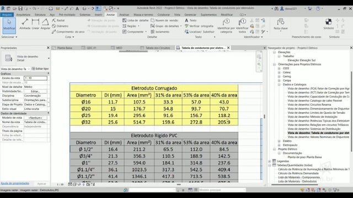
Task: Click the project browser vertical scrollbar
Action: [351, 111]
